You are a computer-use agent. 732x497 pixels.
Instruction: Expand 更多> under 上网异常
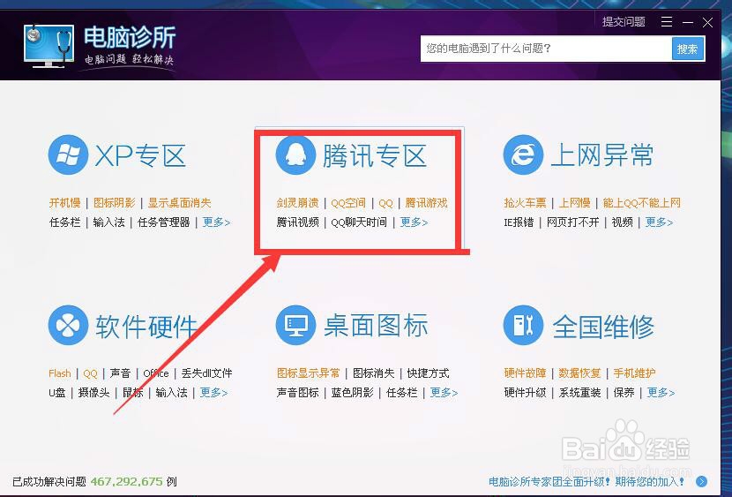pyautogui.click(x=659, y=222)
